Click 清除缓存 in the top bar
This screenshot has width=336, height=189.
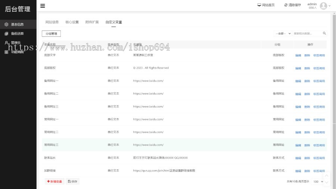(x=292, y=5)
